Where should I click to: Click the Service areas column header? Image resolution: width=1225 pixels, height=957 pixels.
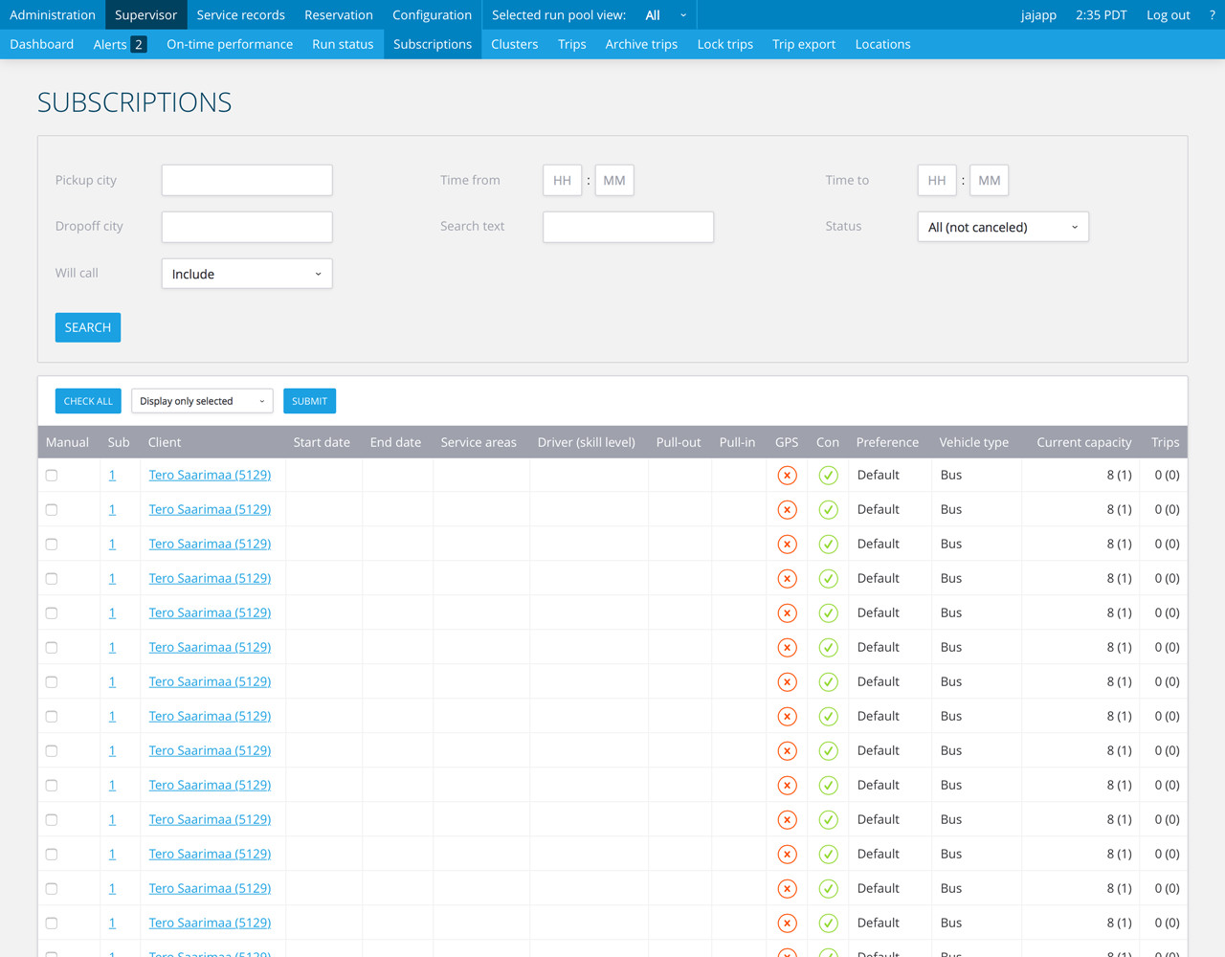(x=479, y=442)
